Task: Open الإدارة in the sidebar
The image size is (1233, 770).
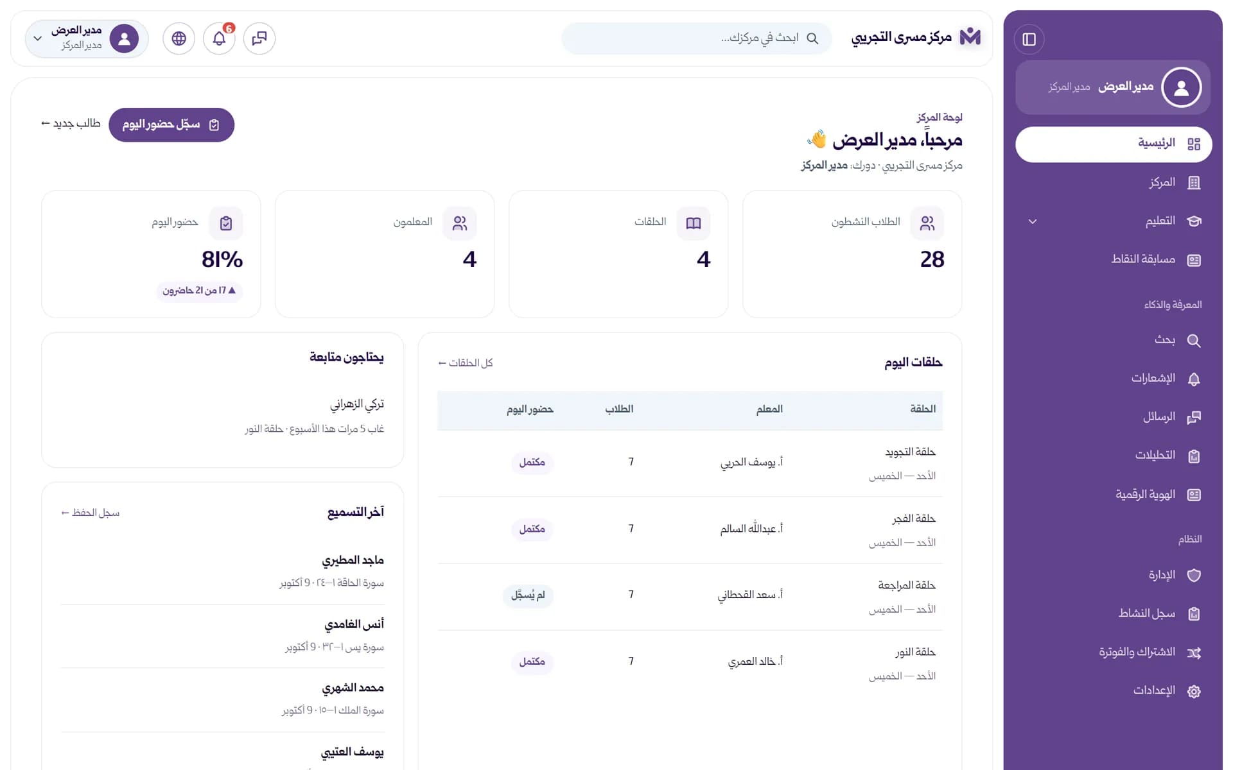Action: [1113, 575]
